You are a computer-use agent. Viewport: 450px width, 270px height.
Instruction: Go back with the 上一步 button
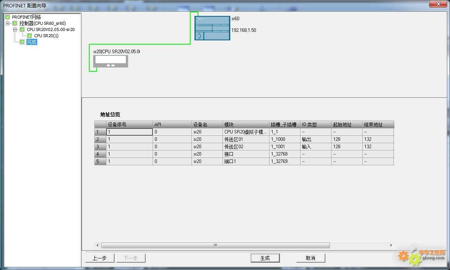coord(99,258)
